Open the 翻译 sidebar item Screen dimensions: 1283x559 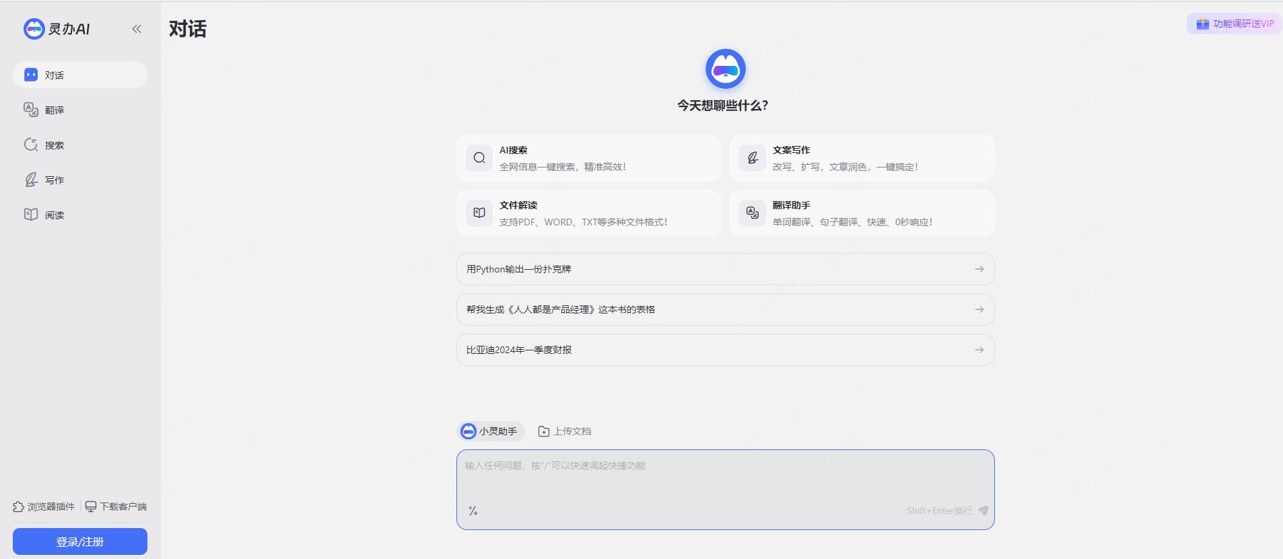(80, 110)
